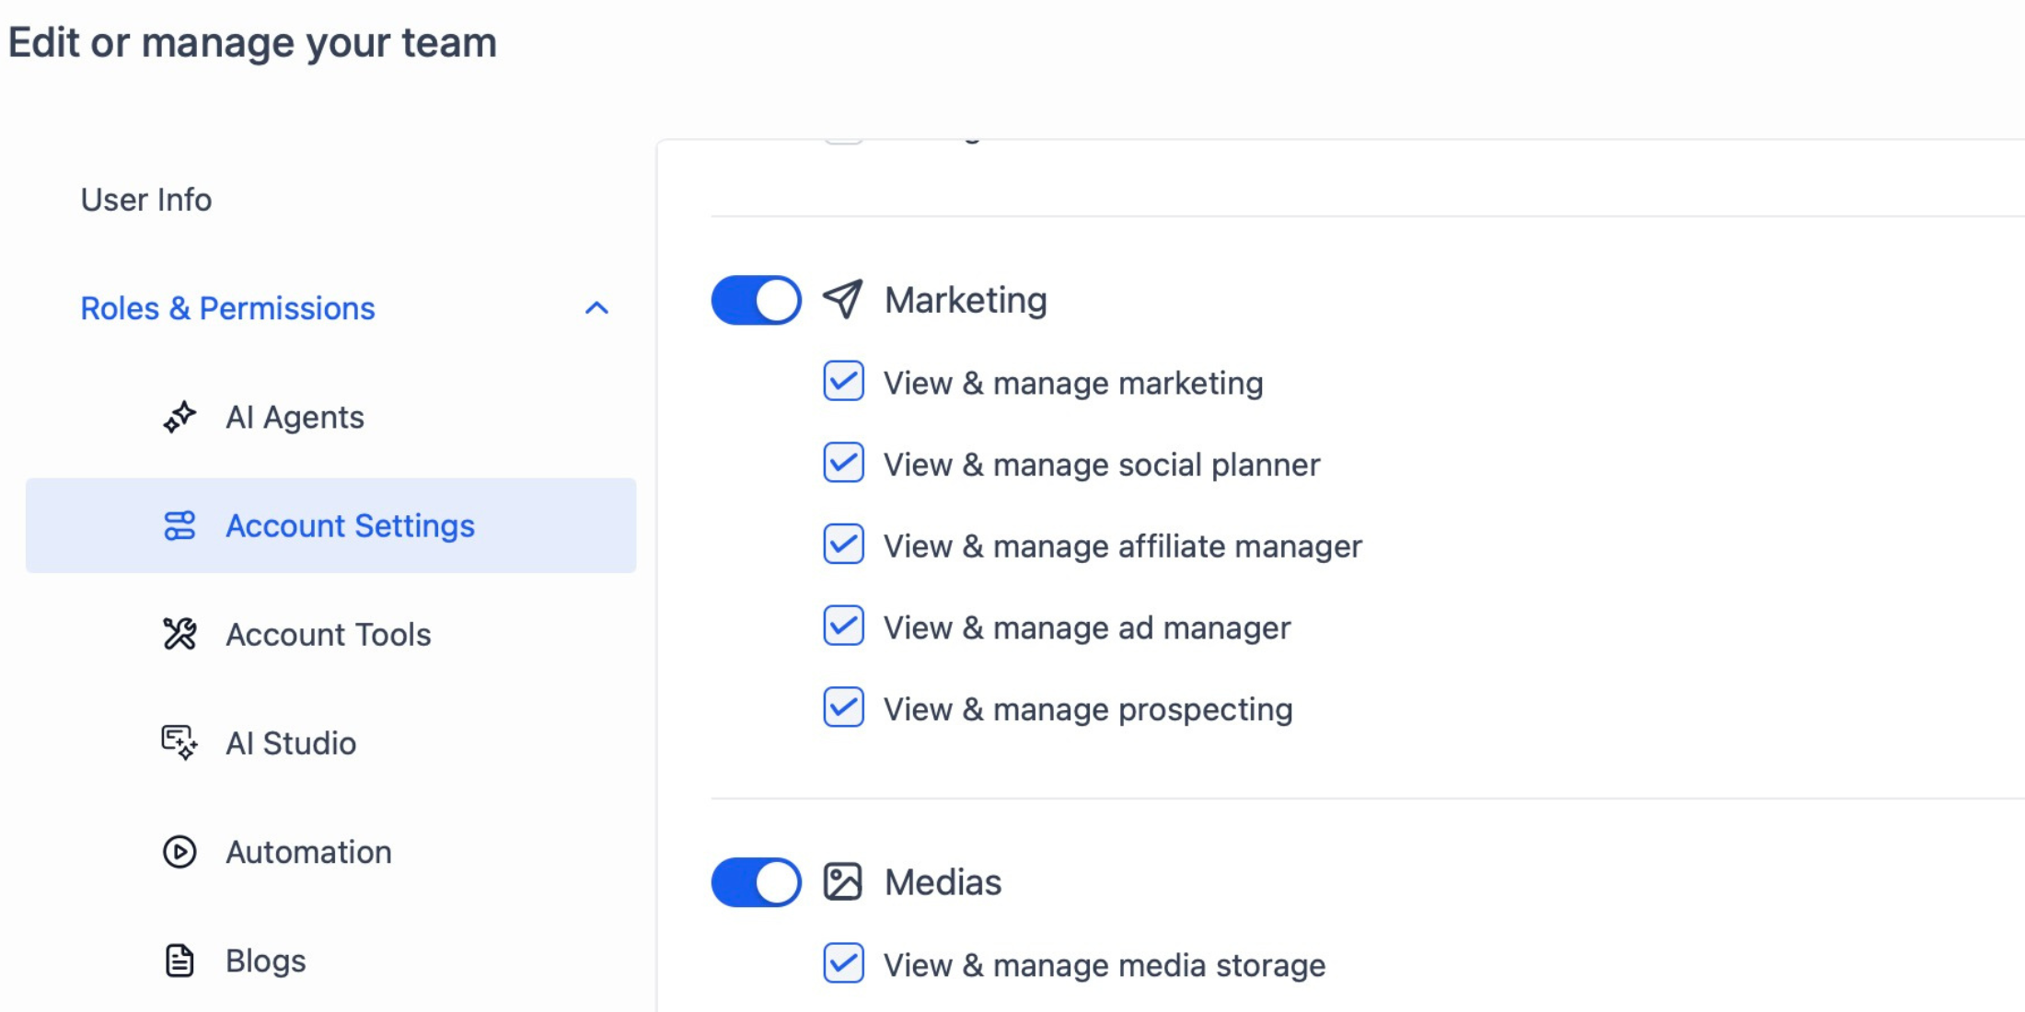
Task: Go to AI Agents permissions
Action: 295,418
